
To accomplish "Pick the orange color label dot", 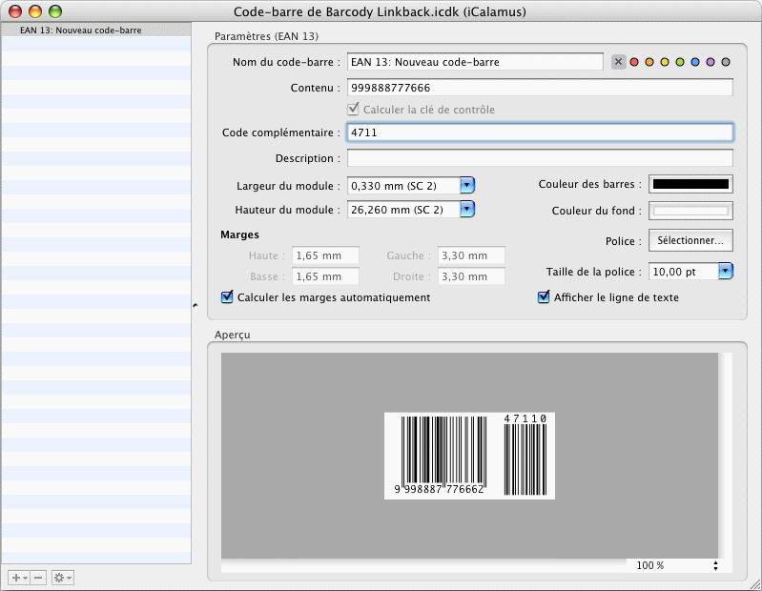I will 649,62.
